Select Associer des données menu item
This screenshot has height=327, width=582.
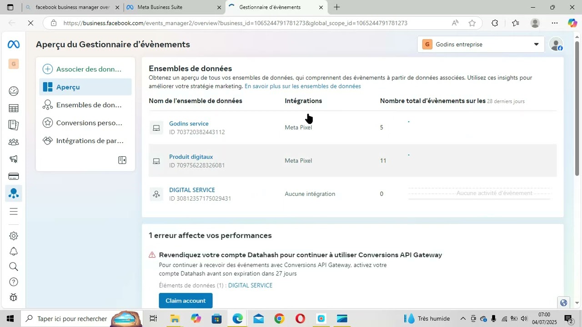click(x=85, y=69)
